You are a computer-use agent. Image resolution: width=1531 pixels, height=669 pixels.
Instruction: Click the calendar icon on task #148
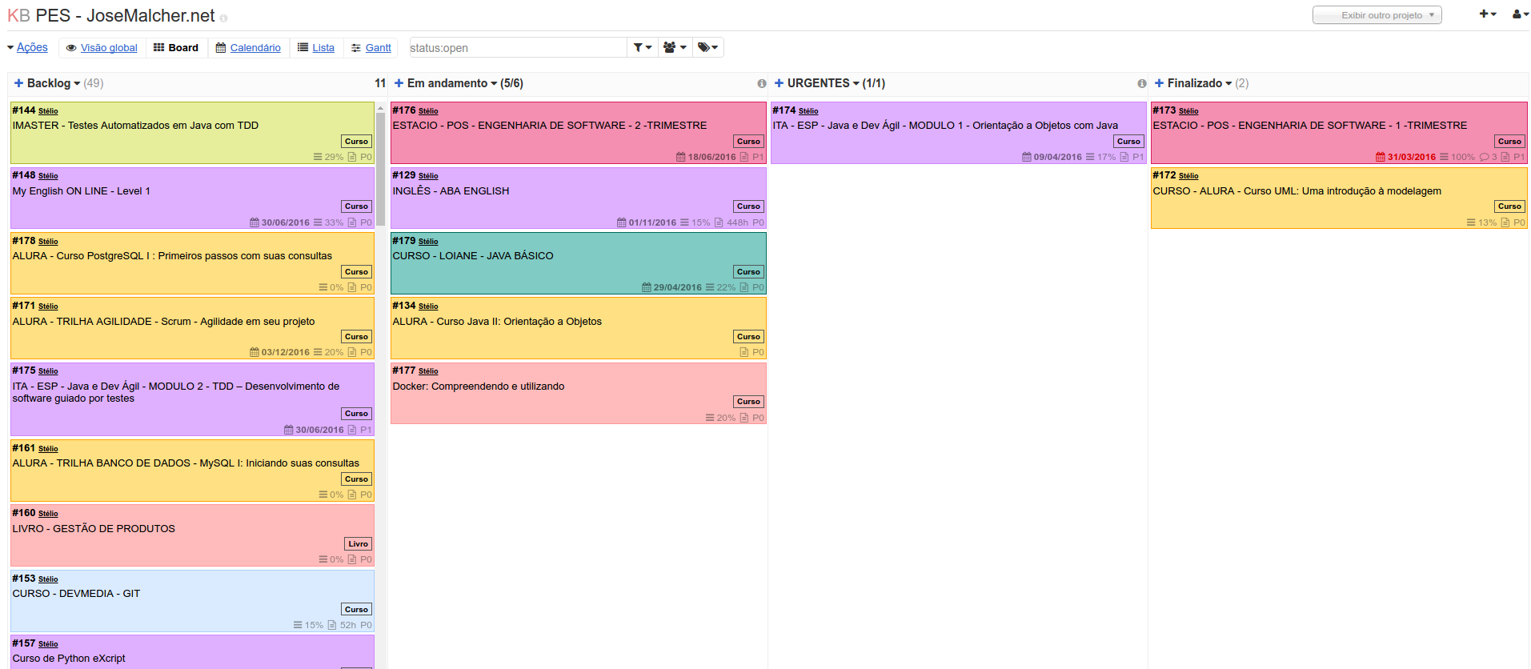pos(254,222)
